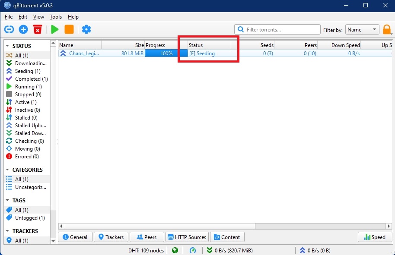Filter by Stalled Downloading status

27,133
